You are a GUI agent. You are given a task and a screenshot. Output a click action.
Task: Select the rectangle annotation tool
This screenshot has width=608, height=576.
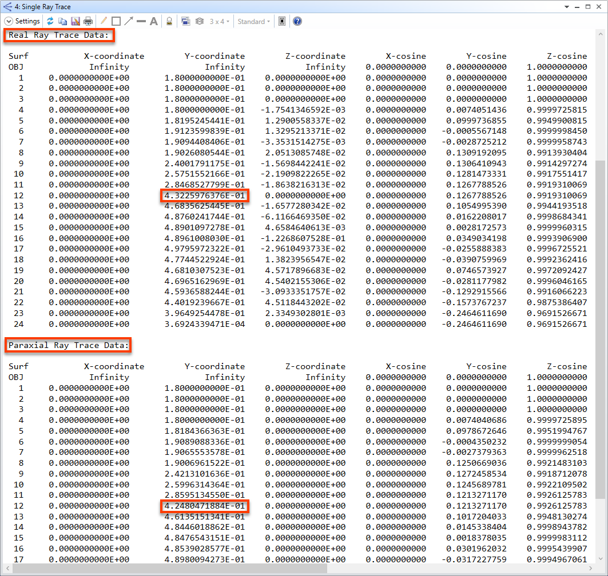pyautogui.click(x=116, y=21)
